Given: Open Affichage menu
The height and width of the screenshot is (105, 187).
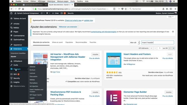Looking at the screenshot, I should 41,1.
